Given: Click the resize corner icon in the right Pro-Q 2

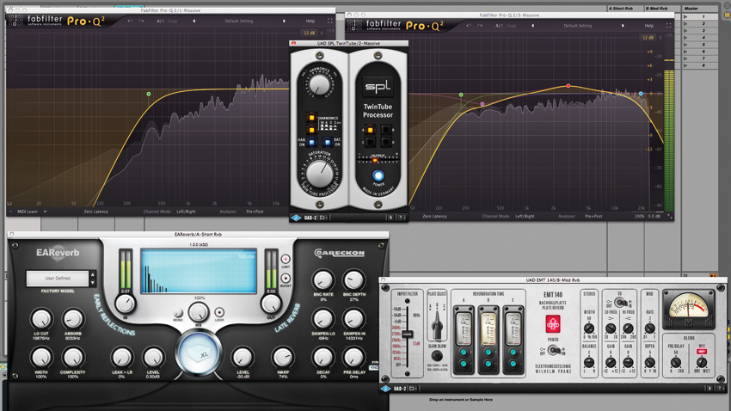Looking at the screenshot, I should pyautogui.click(x=669, y=216).
